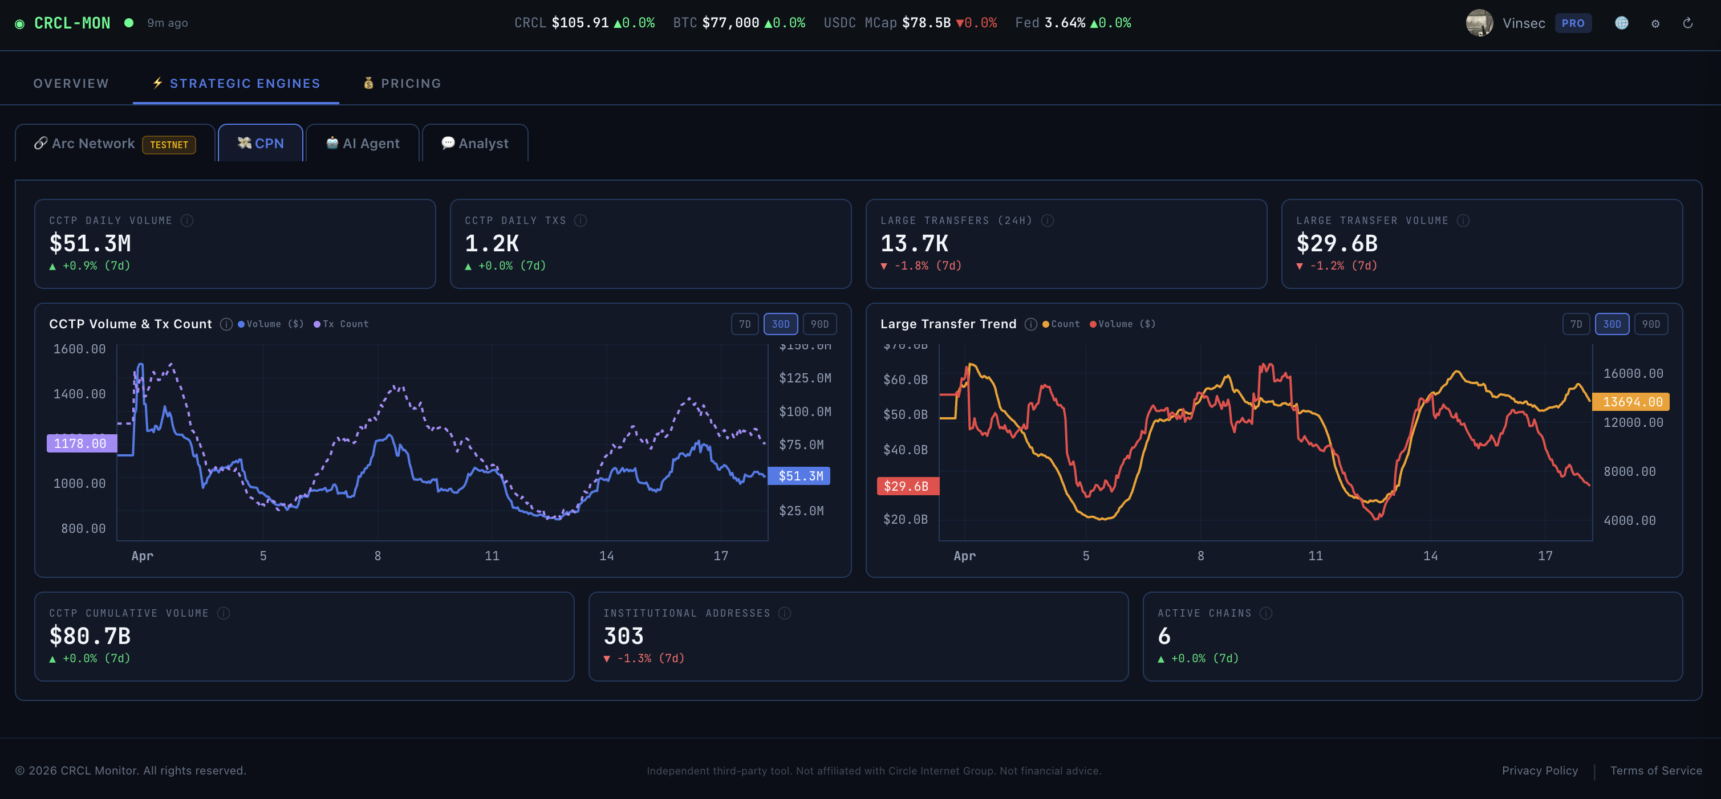Click info icon next to Active Chains

point(1265,613)
